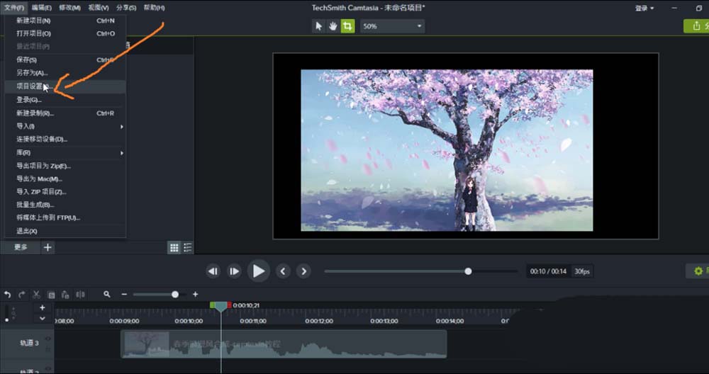The width and height of the screenshot is (709, 374).
Task: Click the Split clip icon
Action: (x=81, y=295)
